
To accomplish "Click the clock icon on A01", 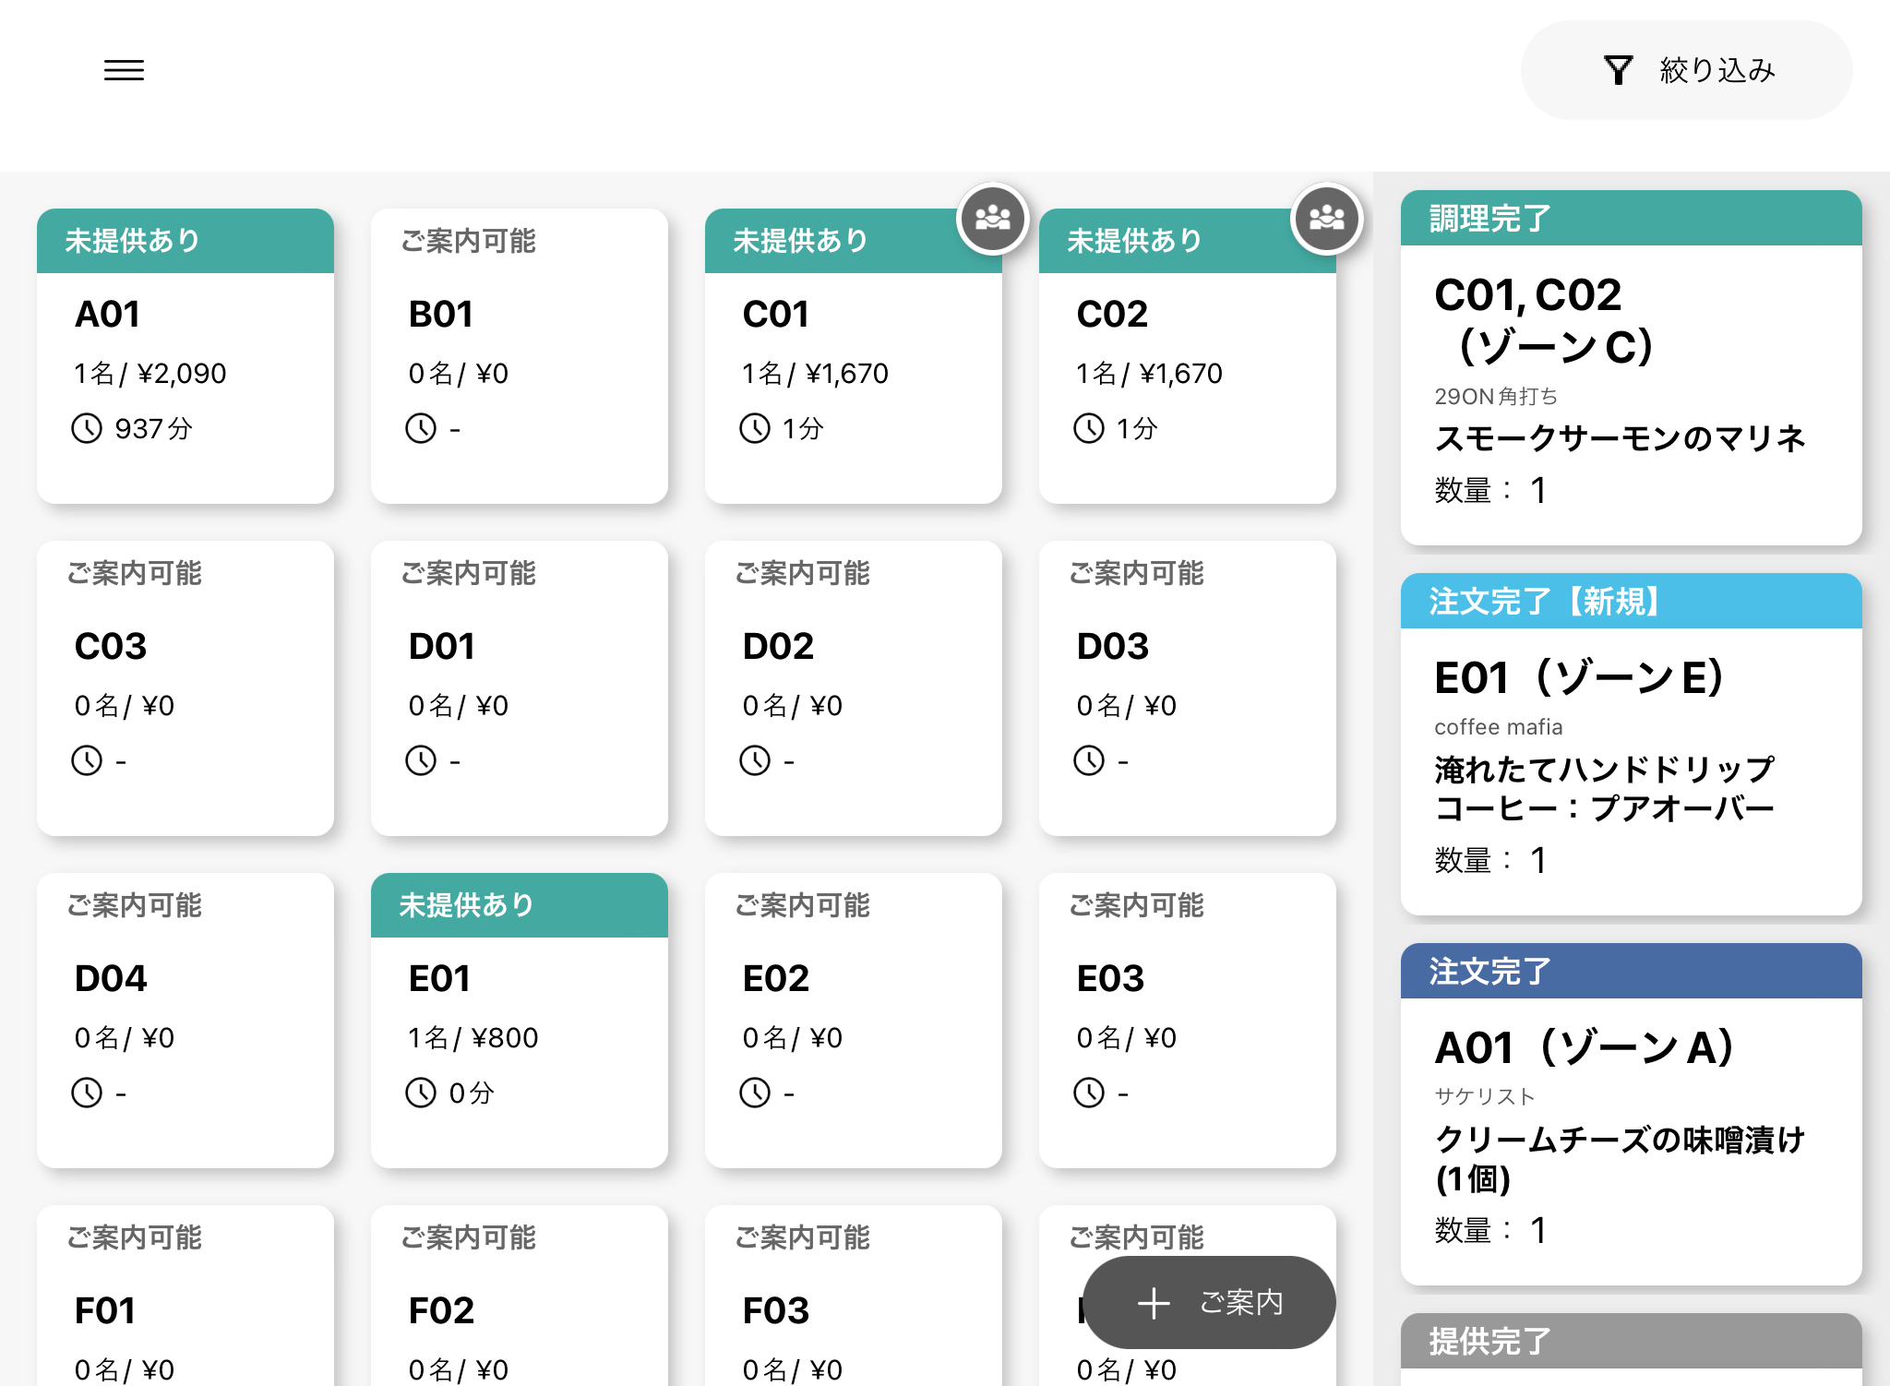I will (87, 428).
